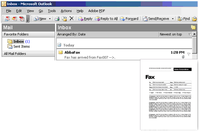
Task: Click Send/Receive button
Action: coord(156,19)
